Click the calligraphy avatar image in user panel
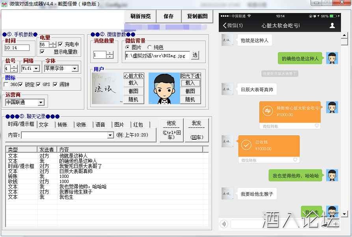 pyautogui.click(x=106, y=88)
